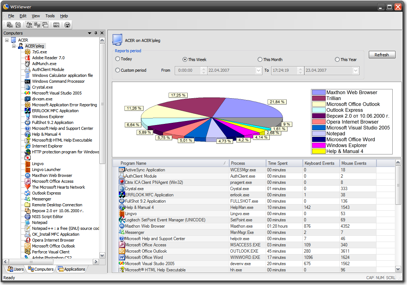This screenshot has width=407, height=285.
Task: Click the Trillian legend color swatch
Action: [319, 98]
